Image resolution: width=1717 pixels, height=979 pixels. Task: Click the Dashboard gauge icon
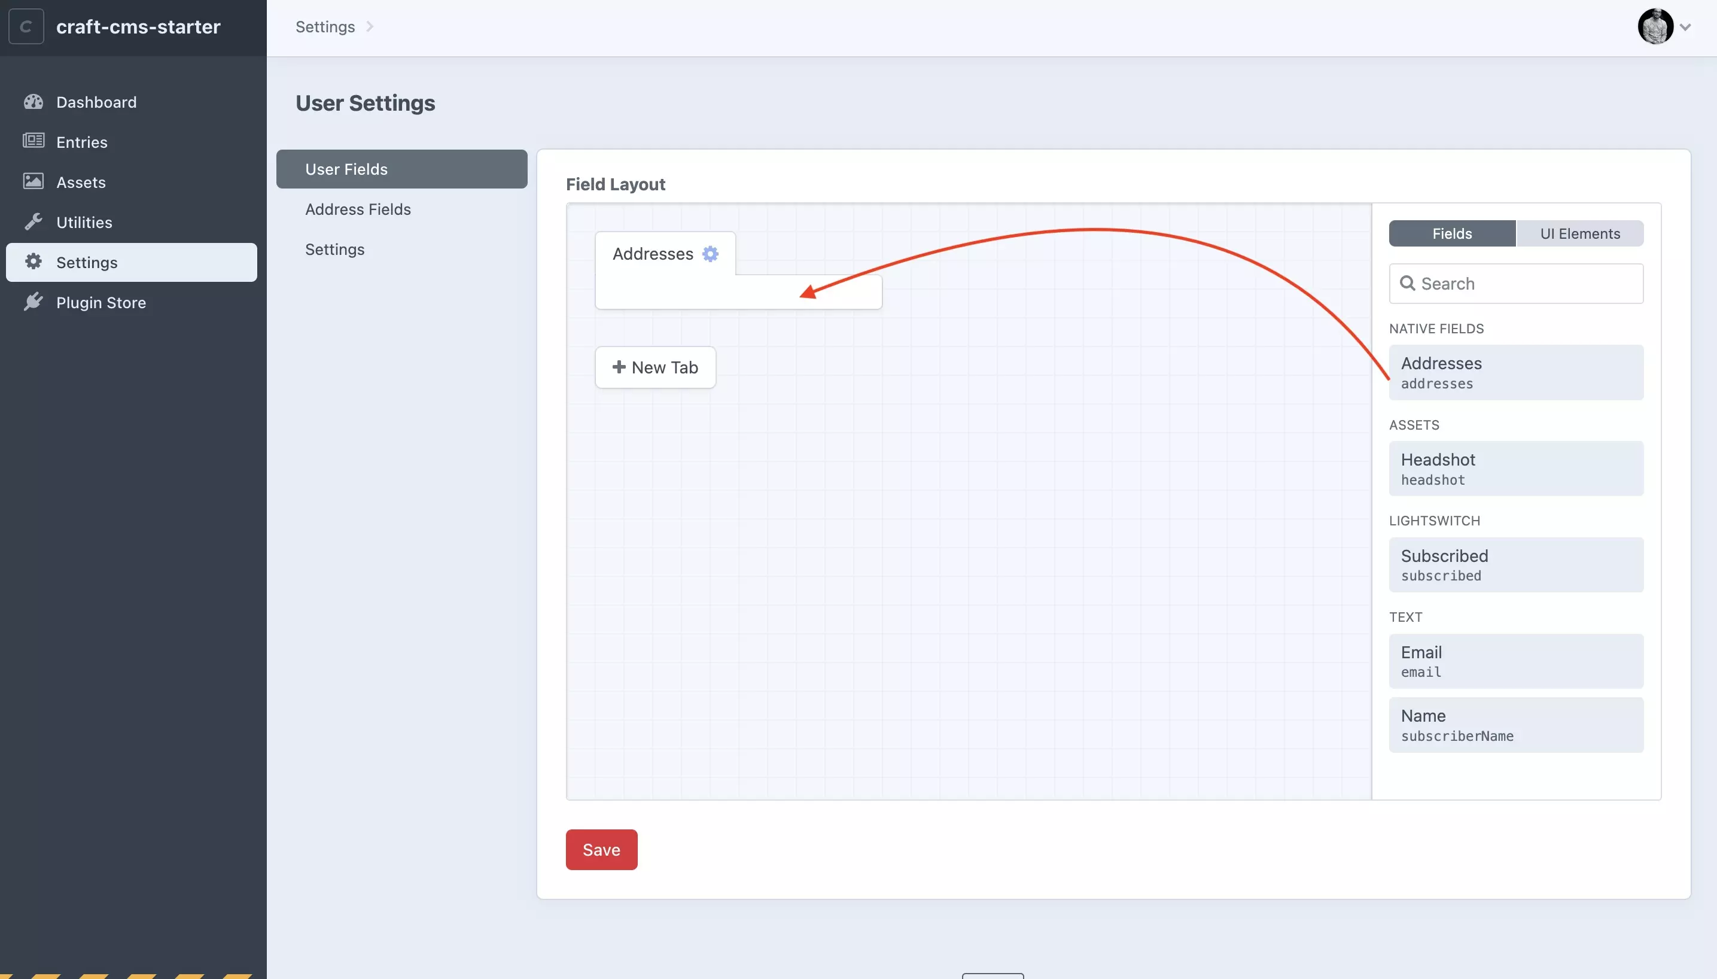33,102
